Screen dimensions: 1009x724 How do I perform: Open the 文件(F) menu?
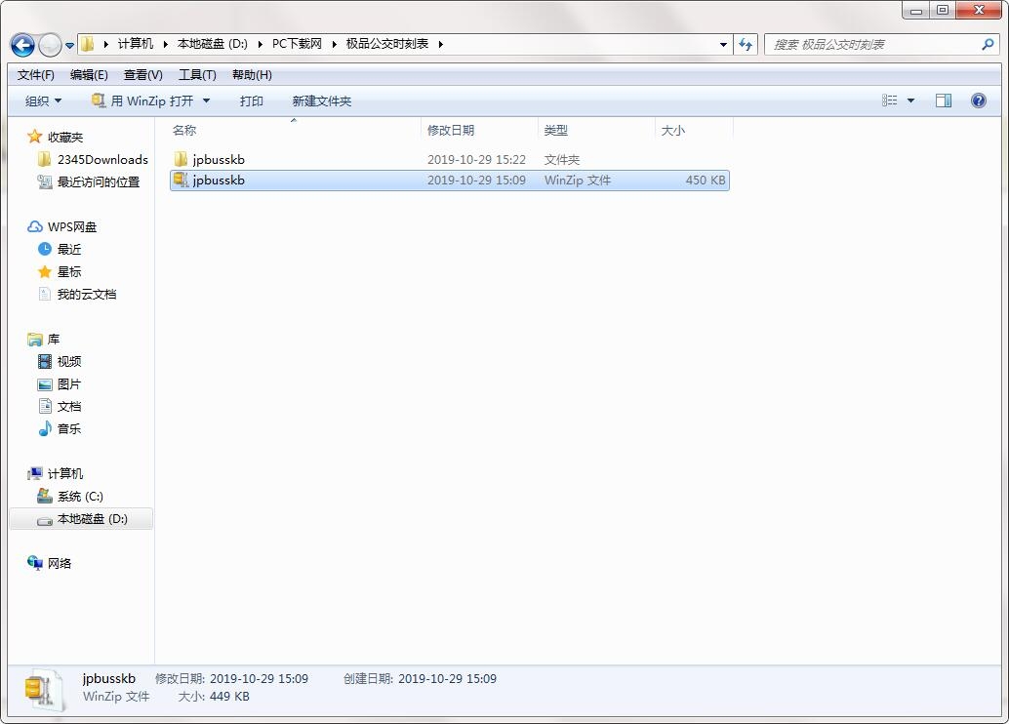tap(35, 75)
